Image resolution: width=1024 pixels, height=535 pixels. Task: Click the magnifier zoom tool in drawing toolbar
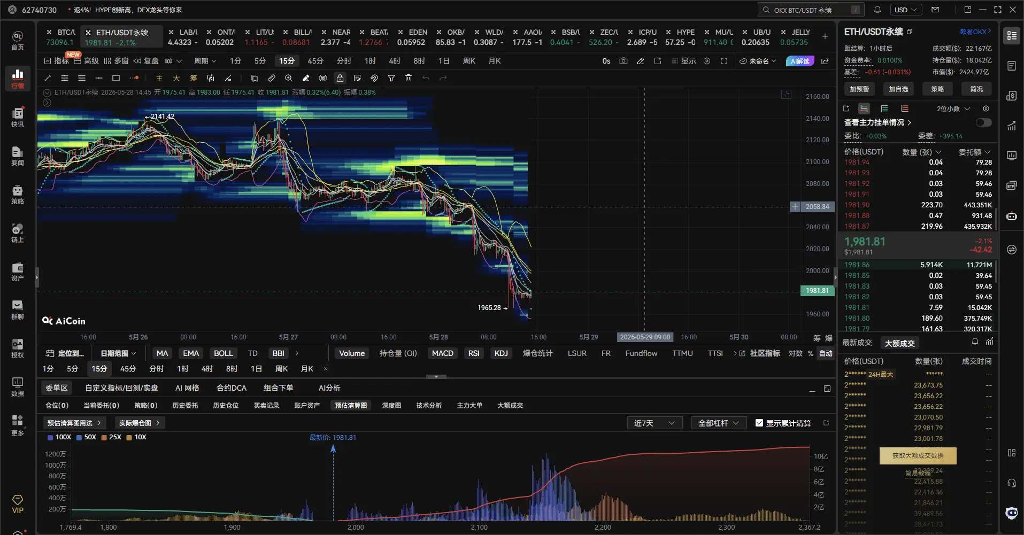[x=289, y=78]
